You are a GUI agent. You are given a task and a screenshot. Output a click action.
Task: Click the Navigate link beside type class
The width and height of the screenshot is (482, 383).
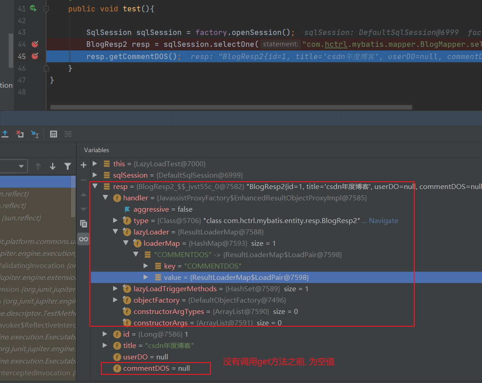pyautogui.click(x=383, y=221)
